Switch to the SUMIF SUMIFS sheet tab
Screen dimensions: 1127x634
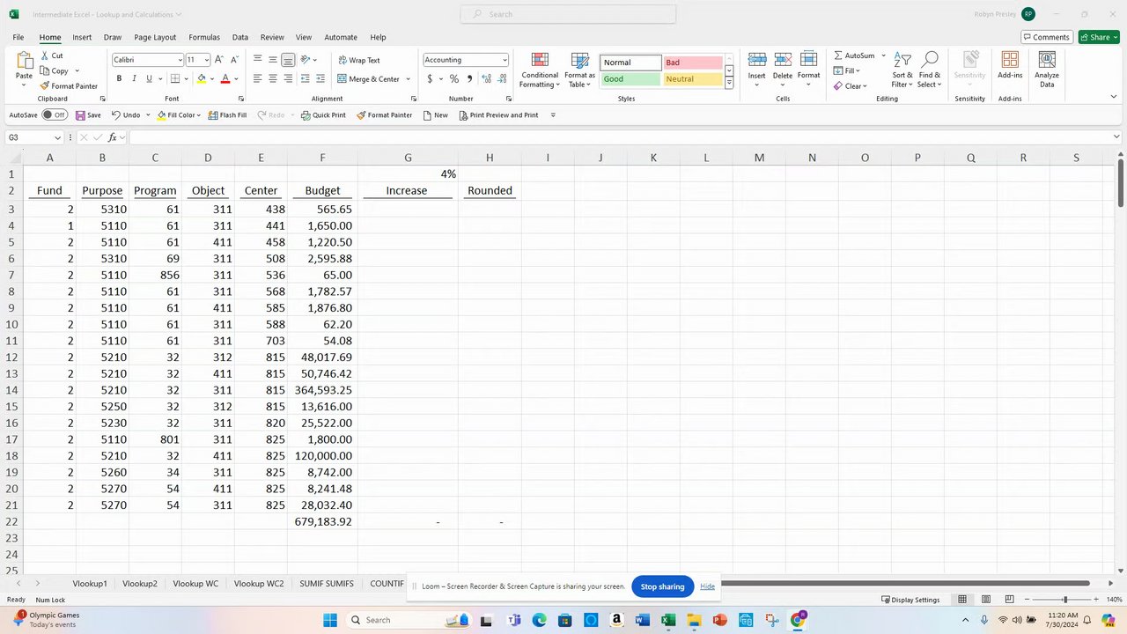pyautogui.click(x=327, y=584)
